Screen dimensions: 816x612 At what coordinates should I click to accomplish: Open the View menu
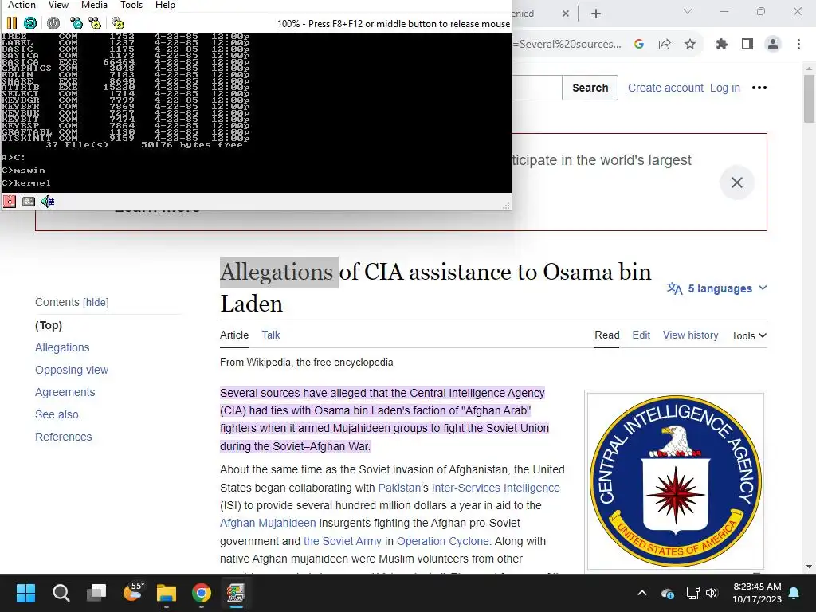coord(58,5)
